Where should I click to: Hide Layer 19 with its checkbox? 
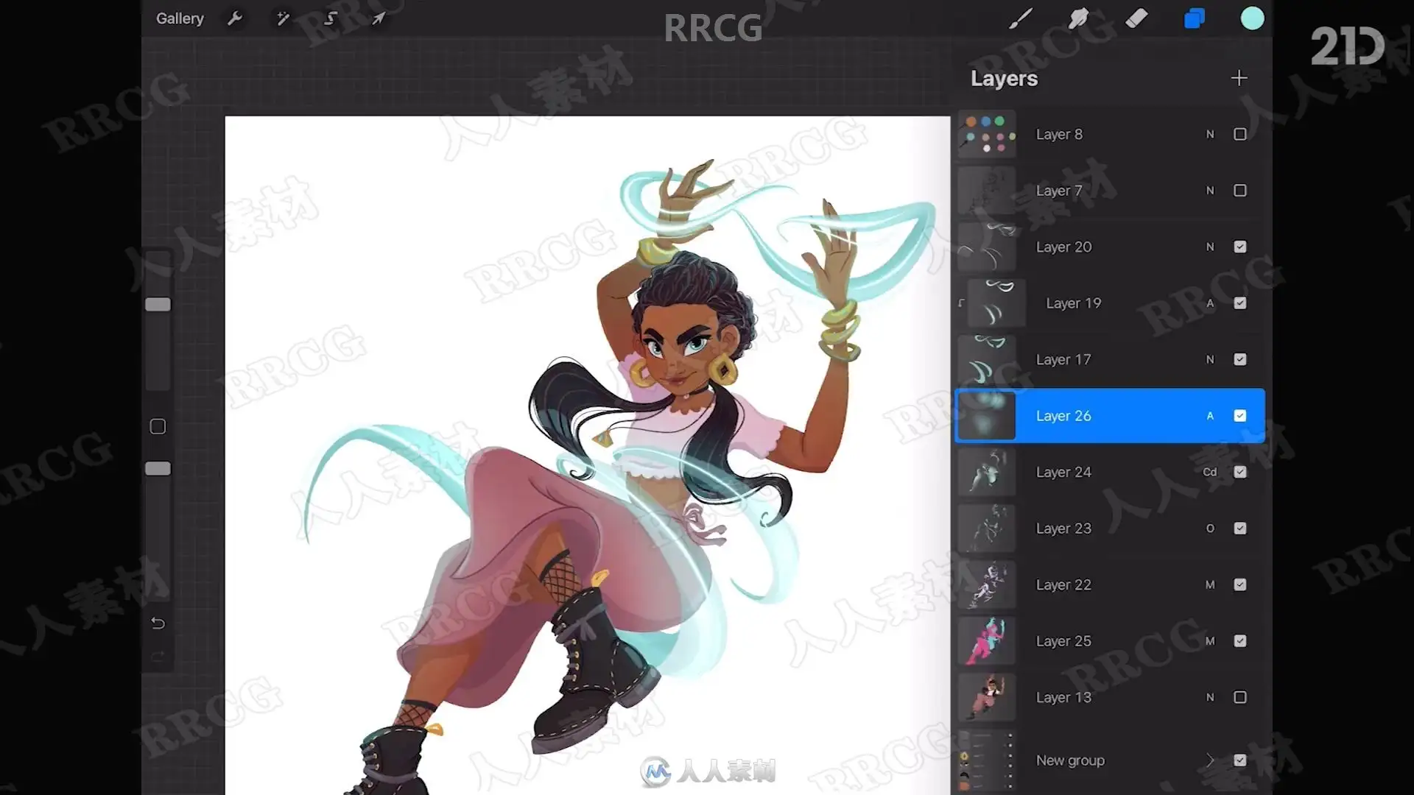point(1240,303)
